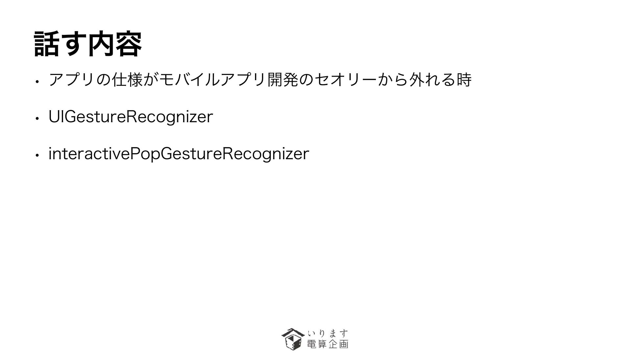Viewport: 631px width, 355px height.
Task: Click the slide title 話す内容
Action: coord(88,44)
